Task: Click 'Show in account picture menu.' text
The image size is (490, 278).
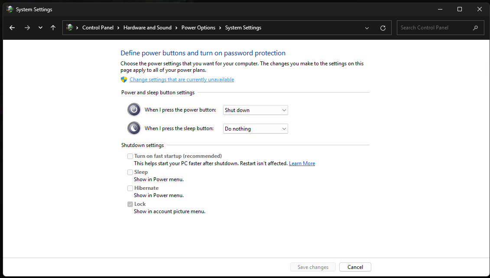Action: pyautogui.click(x=170, y=211)
